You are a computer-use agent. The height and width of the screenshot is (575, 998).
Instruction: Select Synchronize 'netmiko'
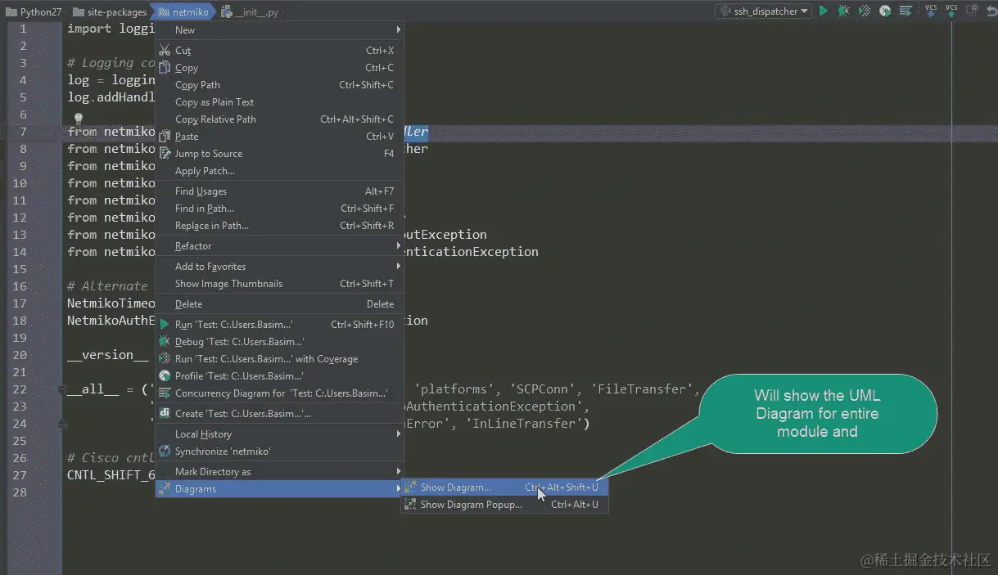[280, 451]
